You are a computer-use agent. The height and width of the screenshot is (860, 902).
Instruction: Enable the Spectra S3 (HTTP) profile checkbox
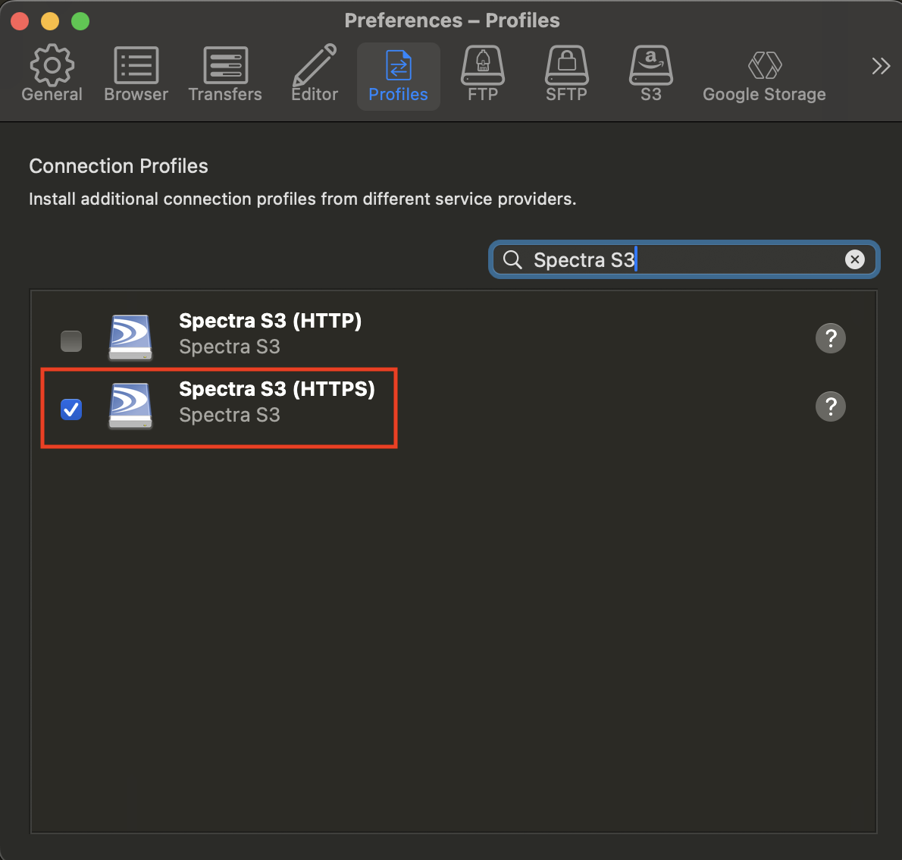pos(71,341)
